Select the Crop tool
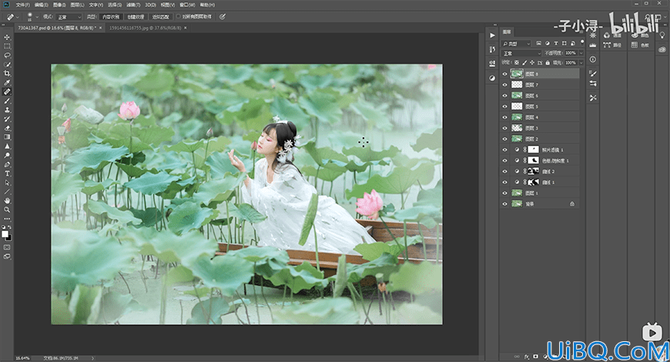Viewport: 670px width, 362px height. coord(7,73)
